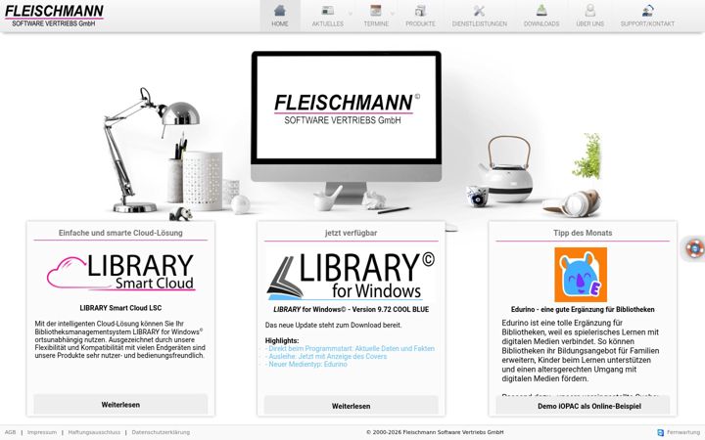Click the footer copyright '© 2000-2026 Fleischmann' text
705x440 pixels.
(435, 432)
